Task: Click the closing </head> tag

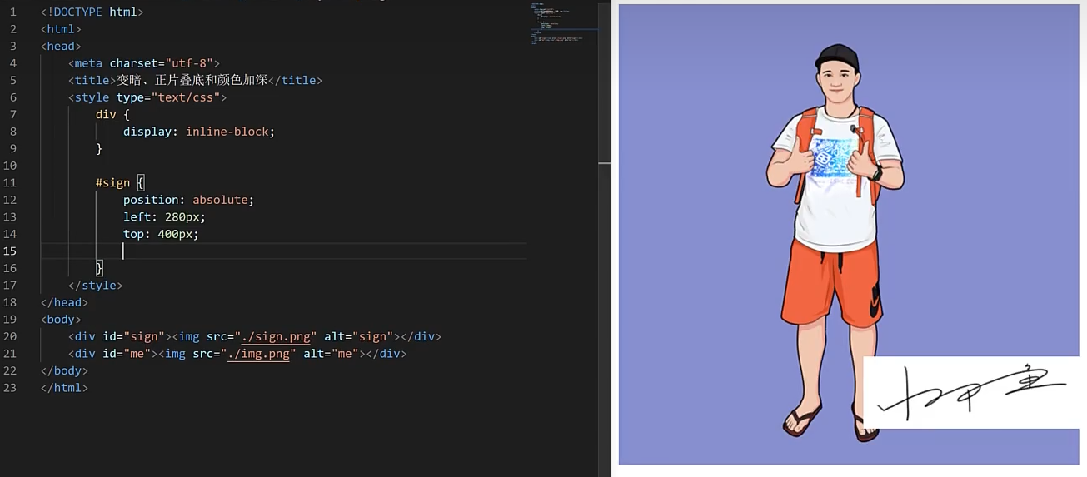Action: point(64,302)
